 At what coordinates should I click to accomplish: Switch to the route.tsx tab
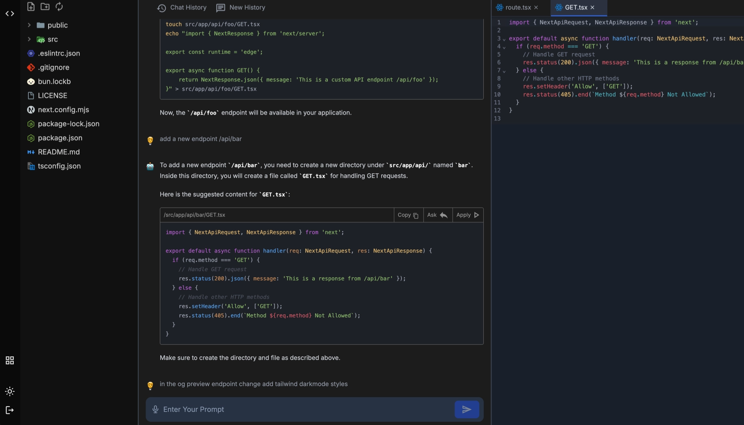518,7
